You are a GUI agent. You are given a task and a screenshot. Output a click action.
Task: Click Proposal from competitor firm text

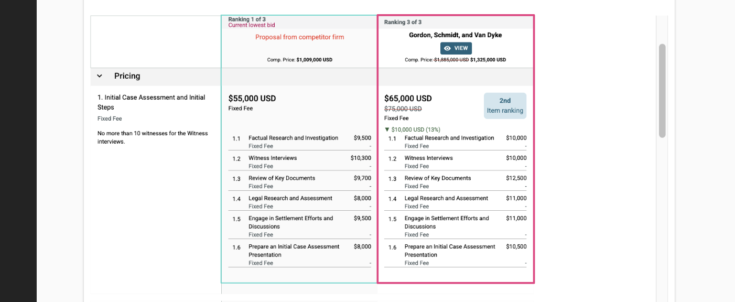[299, 37]
